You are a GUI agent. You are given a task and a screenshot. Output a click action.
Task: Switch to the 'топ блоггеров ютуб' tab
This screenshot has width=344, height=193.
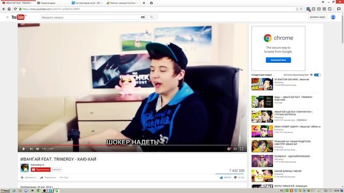tap(87, 3)
